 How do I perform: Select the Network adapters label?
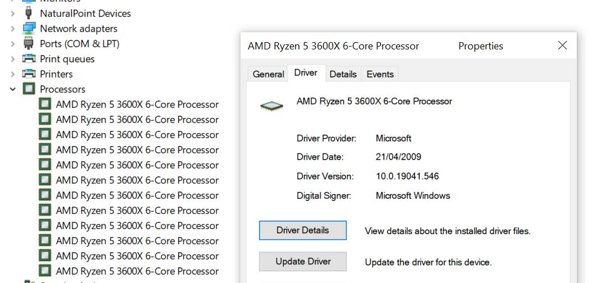[79, 29]
